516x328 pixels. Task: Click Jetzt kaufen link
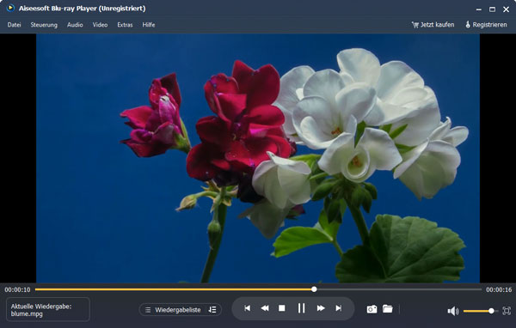point(433,25)
